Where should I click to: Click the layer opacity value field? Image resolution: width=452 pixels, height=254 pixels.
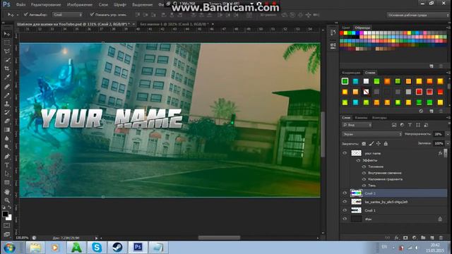pyautogui.click(x=439, y=134)
